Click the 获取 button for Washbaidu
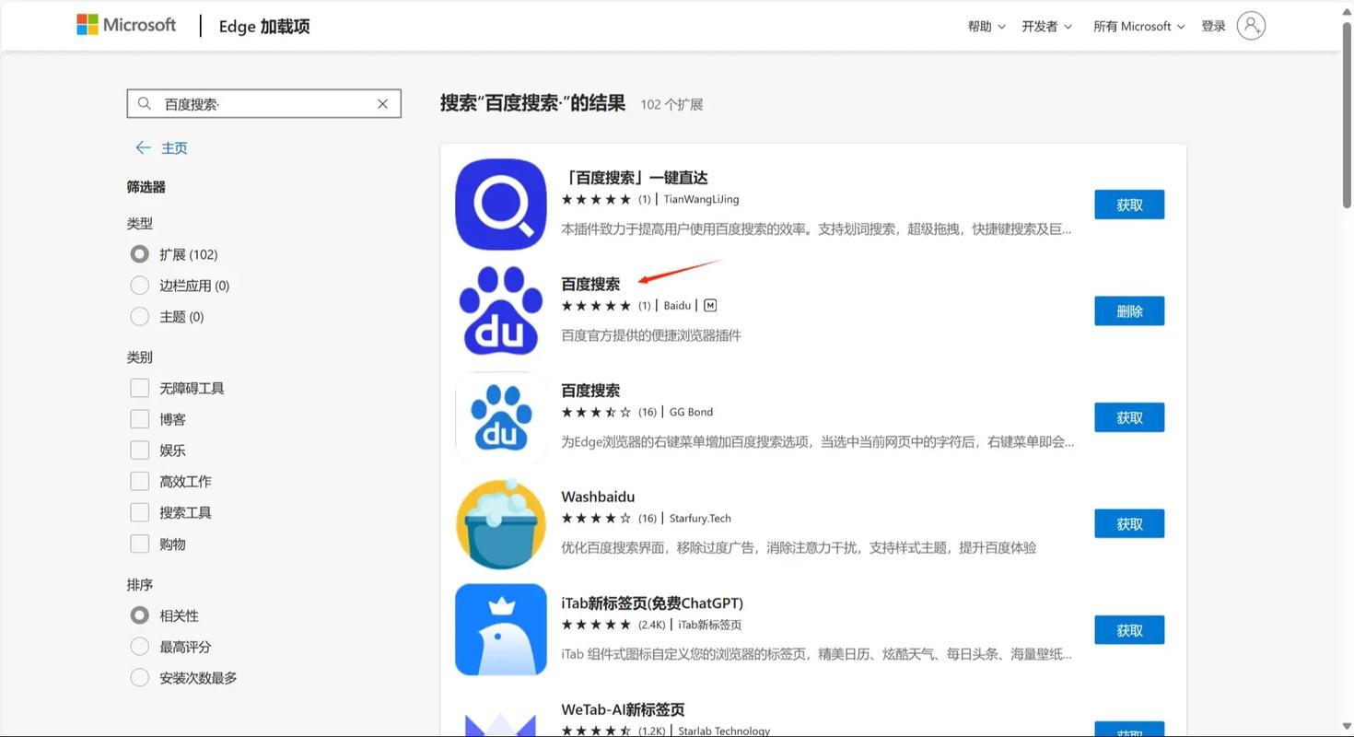The height and width of the screenshot is (737, 1354). pyautogui.click(x=1129, y=523)
